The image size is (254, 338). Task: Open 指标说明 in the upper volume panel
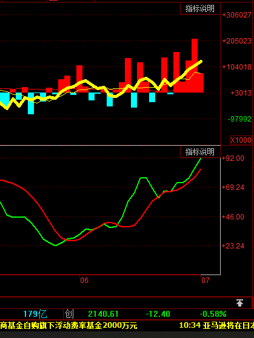200,8
